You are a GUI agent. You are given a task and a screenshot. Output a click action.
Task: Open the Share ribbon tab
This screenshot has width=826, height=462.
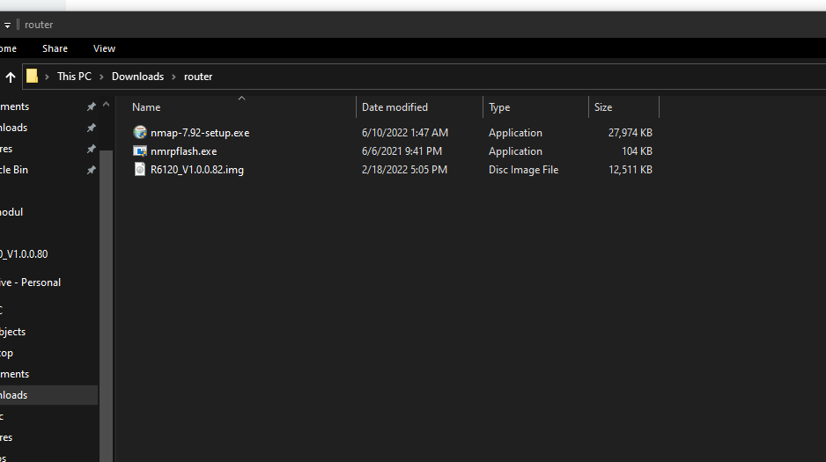coord(55,48)
